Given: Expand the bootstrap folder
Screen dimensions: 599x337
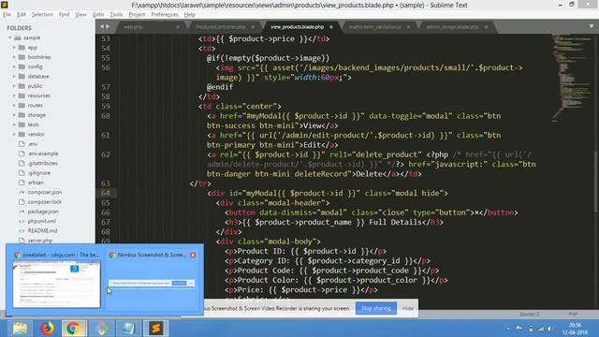Looking at the screenshot, I should pyautogui.click(x=15, y=57).
